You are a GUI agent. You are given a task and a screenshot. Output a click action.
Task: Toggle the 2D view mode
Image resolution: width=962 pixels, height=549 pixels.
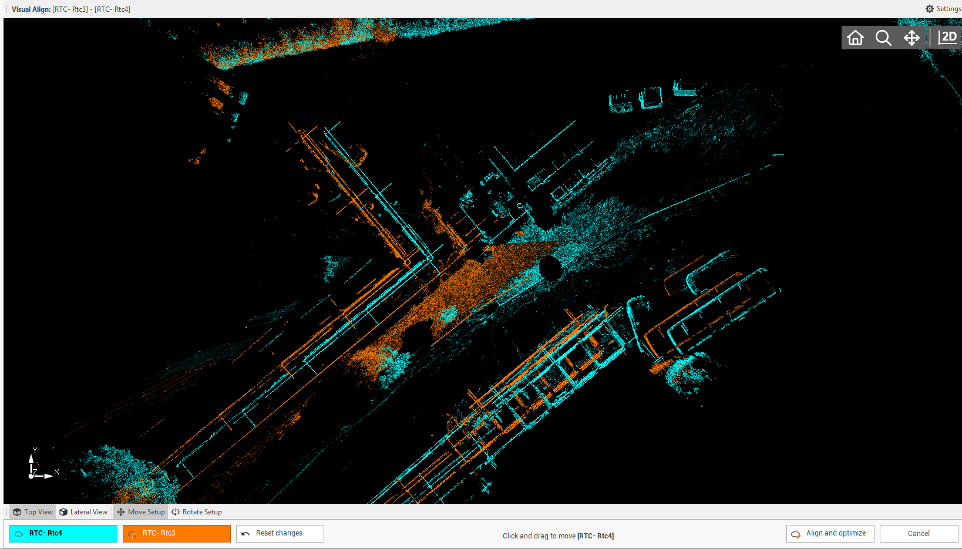click(x=947, y=38)
